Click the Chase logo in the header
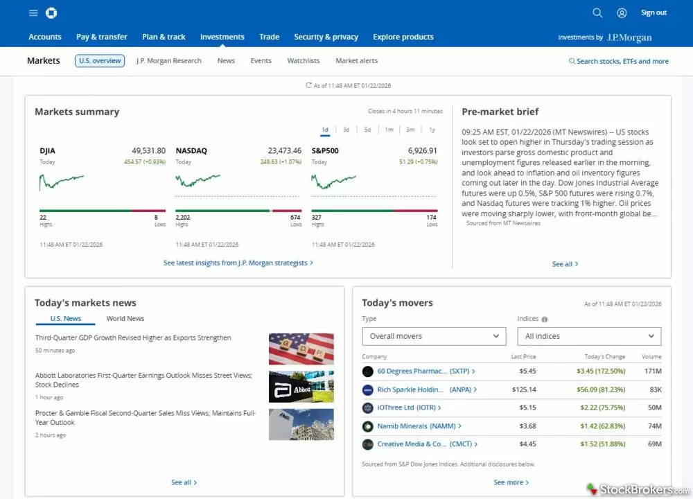The width and height of the screenshot is (693, 499). coord(52,12)
